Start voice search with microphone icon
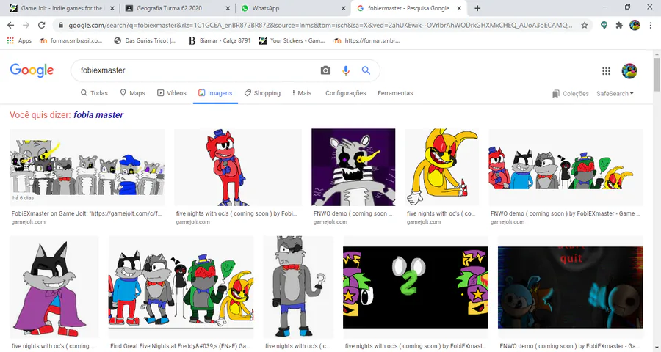Screen dimensions: 661x352 (346, 70)
